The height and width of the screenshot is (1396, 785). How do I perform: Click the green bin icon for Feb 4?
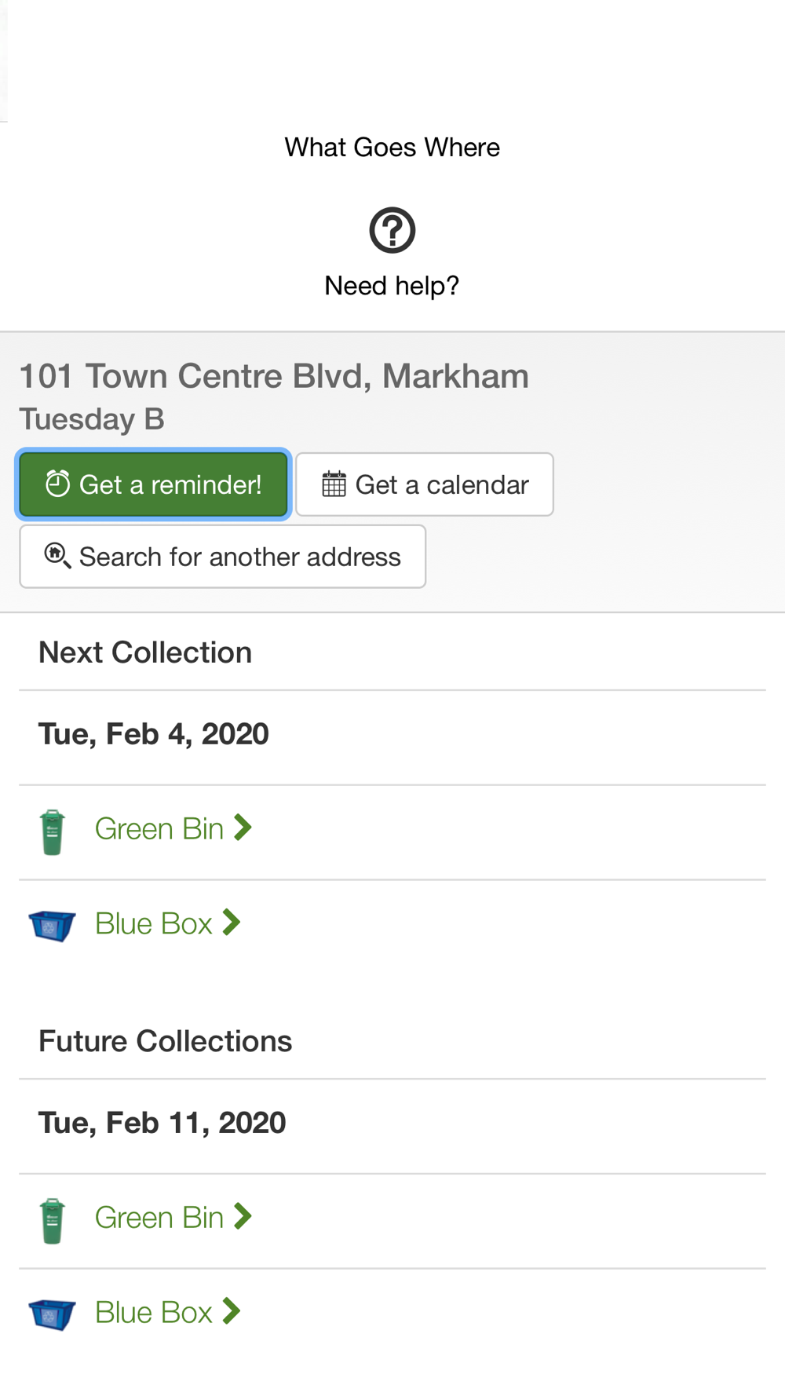coord(52,831)
